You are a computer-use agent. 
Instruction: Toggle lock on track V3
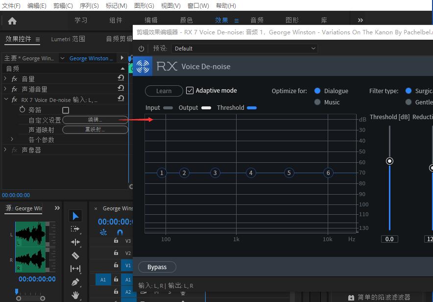(x=116, y=240)
